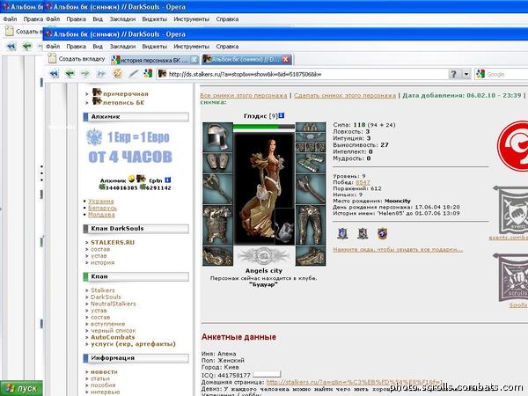Click the body armor equipment slot

tap(217, 225)
